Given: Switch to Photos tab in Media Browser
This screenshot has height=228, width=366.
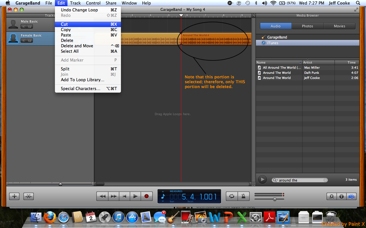Looking at the screenshot, I should point(308,26).
